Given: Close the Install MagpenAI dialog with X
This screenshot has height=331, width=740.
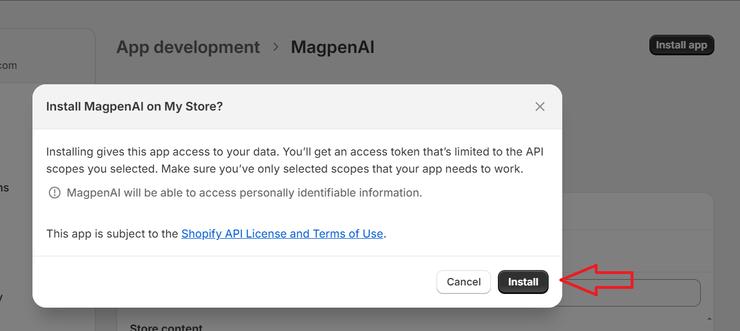Looking at the screenshot, I should tap(540, 107).
